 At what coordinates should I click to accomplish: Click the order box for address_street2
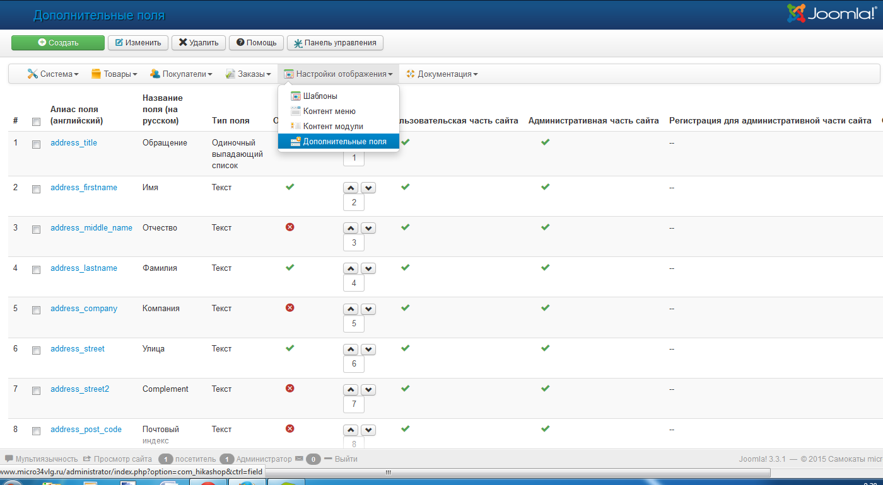pyautogui.click(x=354, y=404)
